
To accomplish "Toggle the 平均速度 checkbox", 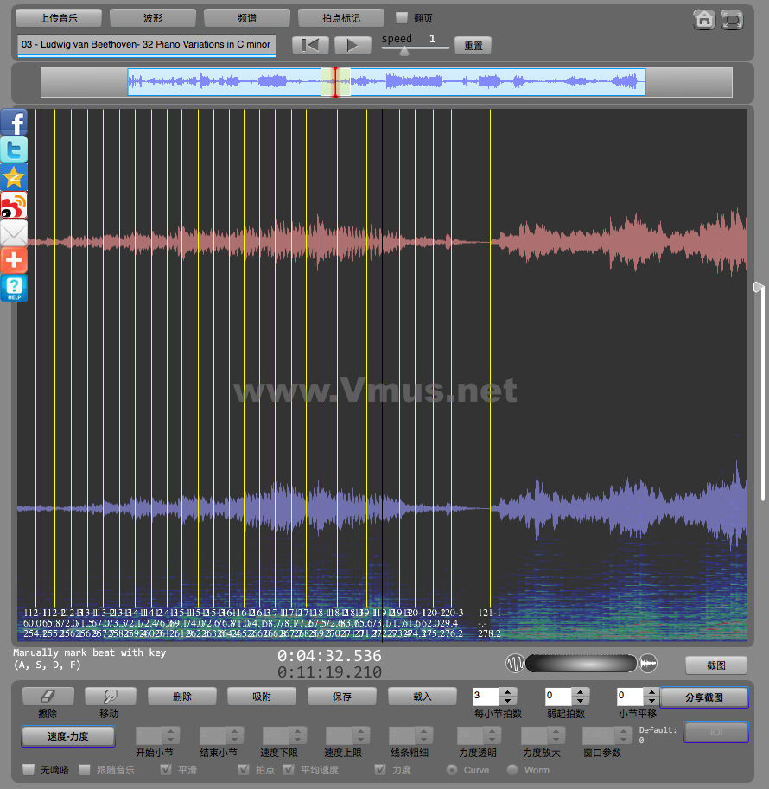I will click(x=289, y=769).
